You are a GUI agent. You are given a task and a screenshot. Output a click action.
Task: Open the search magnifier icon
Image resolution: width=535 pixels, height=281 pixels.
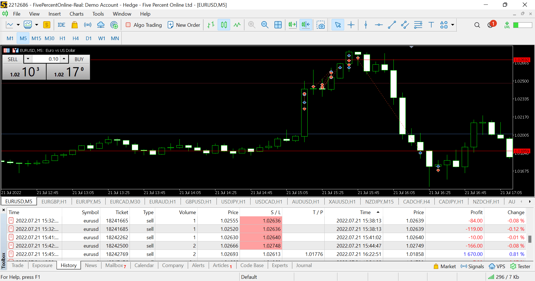click(477, 25)
